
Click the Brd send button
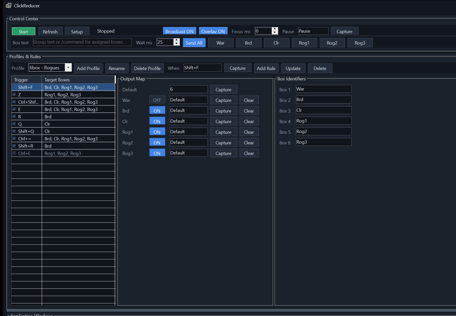tap(249, 42)
